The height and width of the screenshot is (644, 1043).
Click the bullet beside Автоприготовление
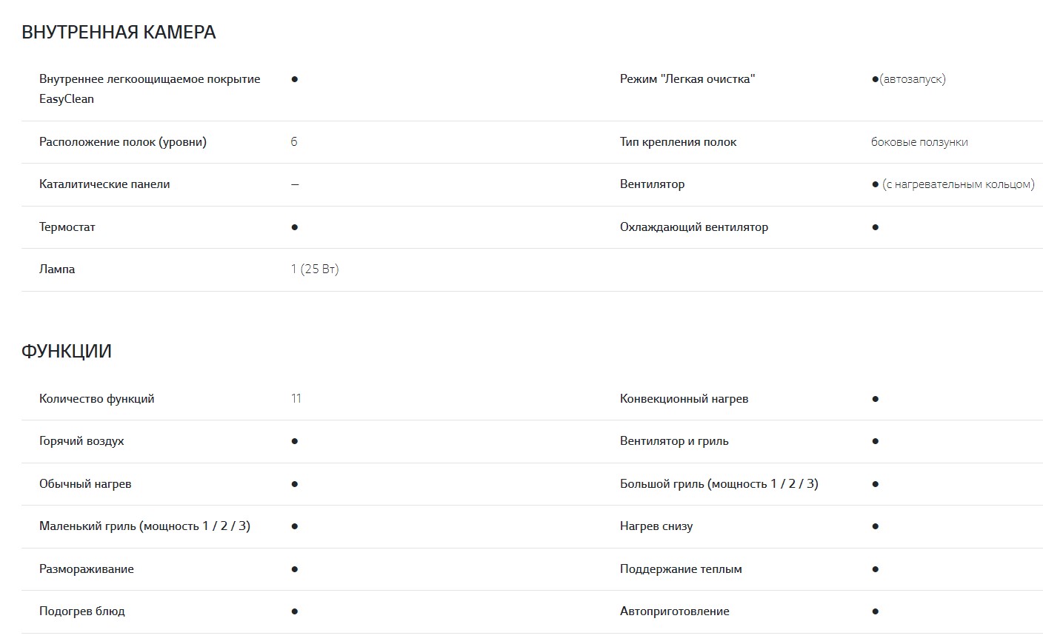click(x=876, y=611)
